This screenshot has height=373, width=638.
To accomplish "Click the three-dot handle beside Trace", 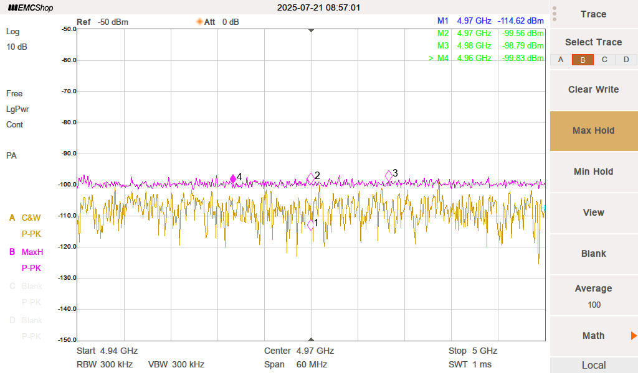I will [x=555, y=14].
